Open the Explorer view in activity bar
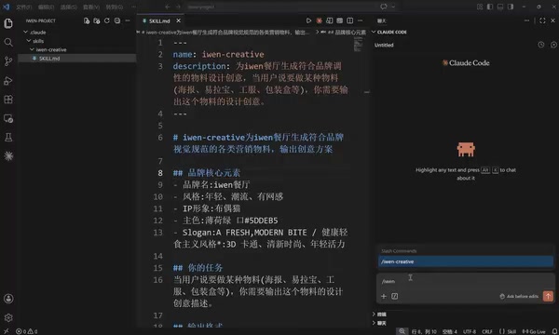Screen dimensions: 559x335 8,23
